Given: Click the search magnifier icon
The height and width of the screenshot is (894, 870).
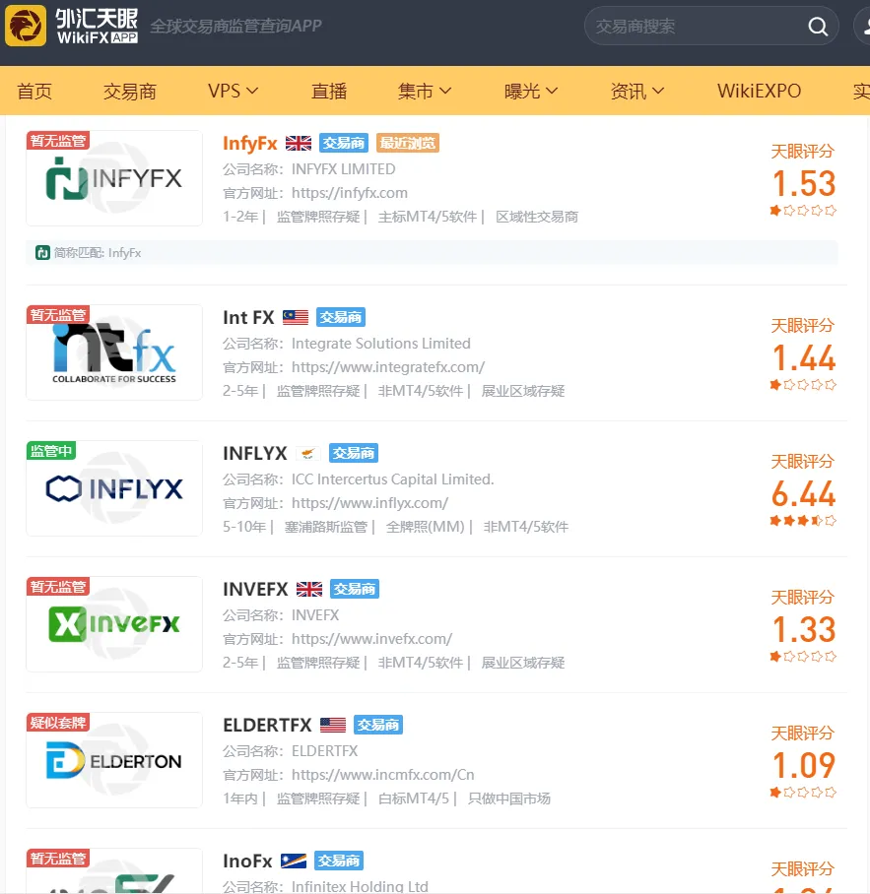Looking at the screenshot, I should tap(818, 27).
